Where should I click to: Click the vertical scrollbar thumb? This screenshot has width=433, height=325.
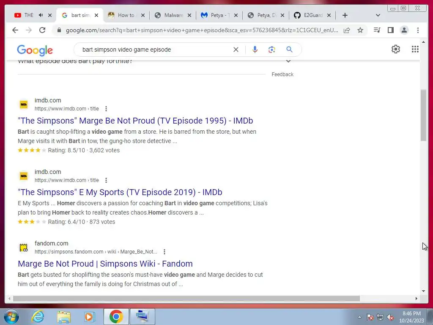pyautogui.click(x=423, y=115)
